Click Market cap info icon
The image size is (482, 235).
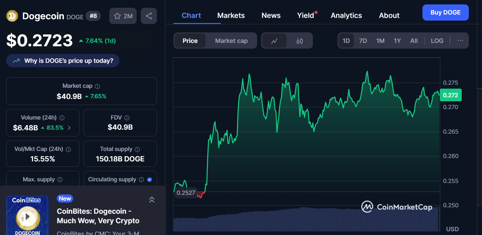pos(97,86)
